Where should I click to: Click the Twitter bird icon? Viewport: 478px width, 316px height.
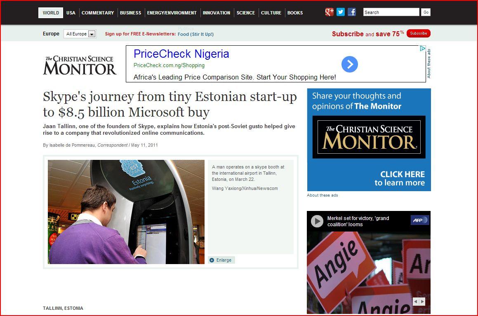341,12
